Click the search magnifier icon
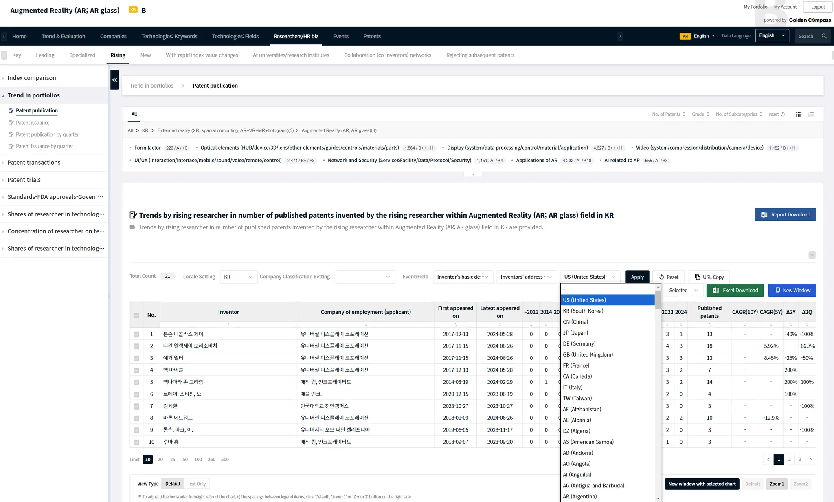Viewport: 834px width, 502px height. coord(824,36)
